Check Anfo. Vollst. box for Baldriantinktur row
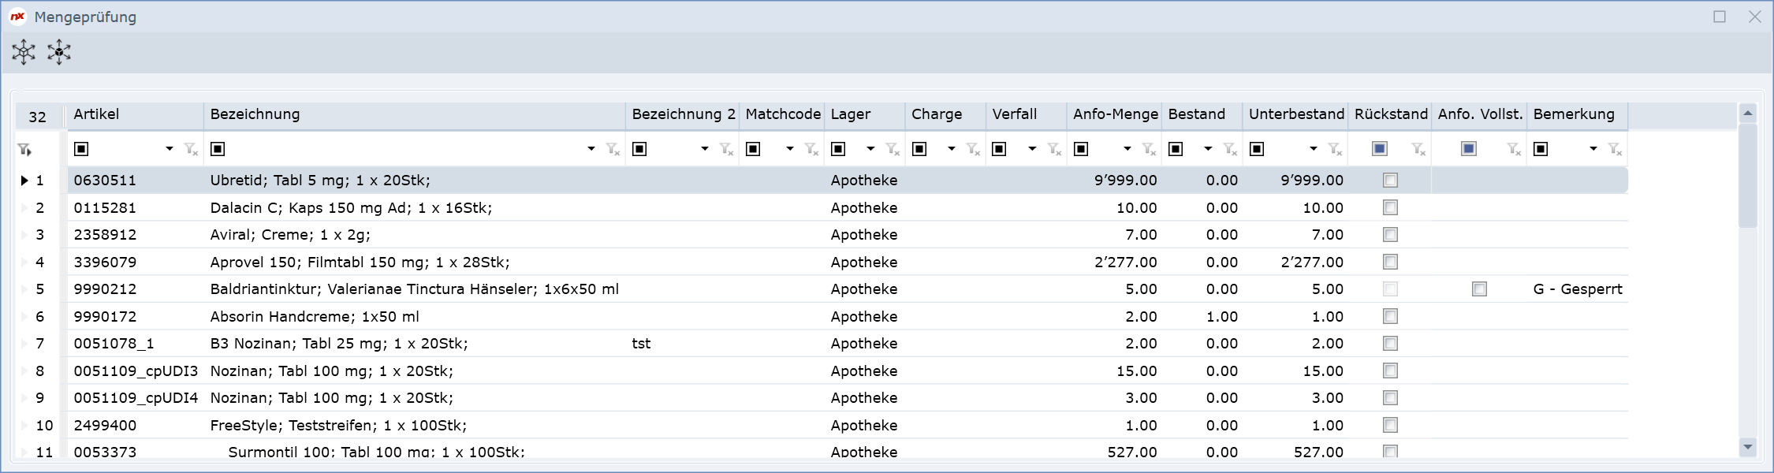Screen dimensions: 1774x473 (1479, 289)
